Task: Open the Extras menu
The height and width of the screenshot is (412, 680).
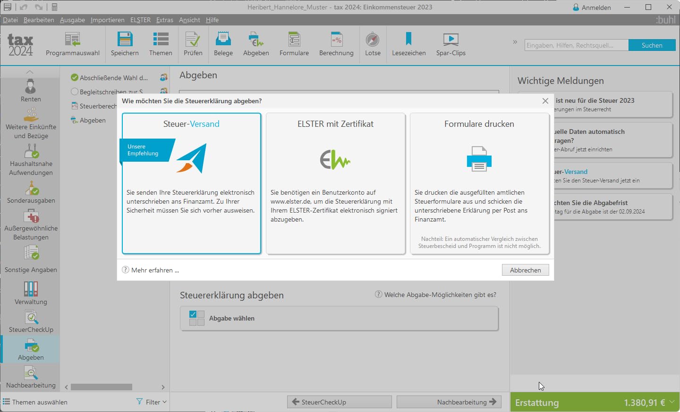Action: [x=165, y=20]
